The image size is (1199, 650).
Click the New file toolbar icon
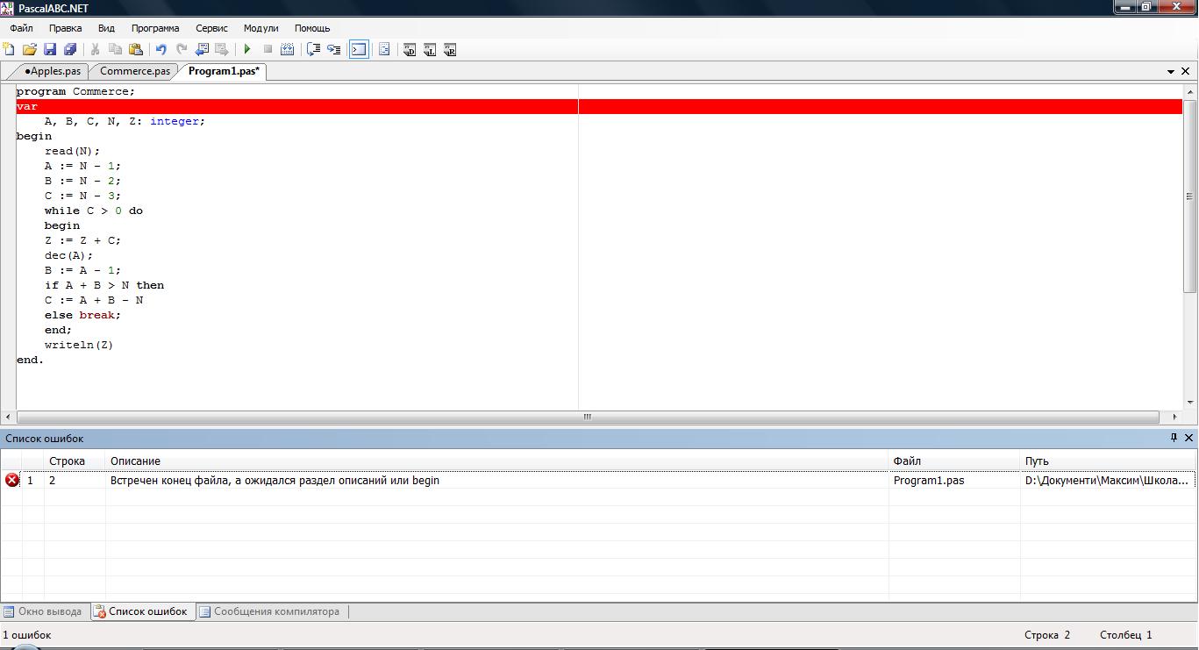pos(10,50)
